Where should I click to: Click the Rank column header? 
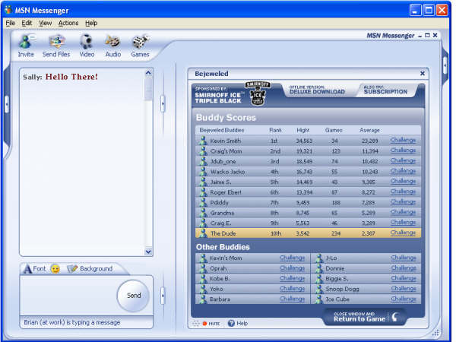click(x=275, y=130)
